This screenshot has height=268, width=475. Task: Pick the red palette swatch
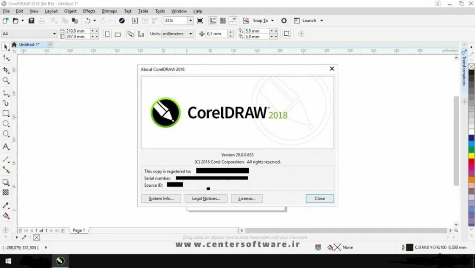click(472, 162)
